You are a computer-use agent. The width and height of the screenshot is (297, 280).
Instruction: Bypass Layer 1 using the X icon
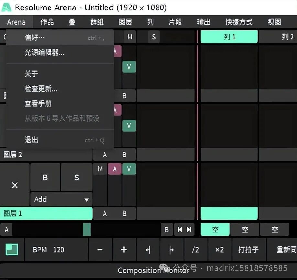coord(14,185)
